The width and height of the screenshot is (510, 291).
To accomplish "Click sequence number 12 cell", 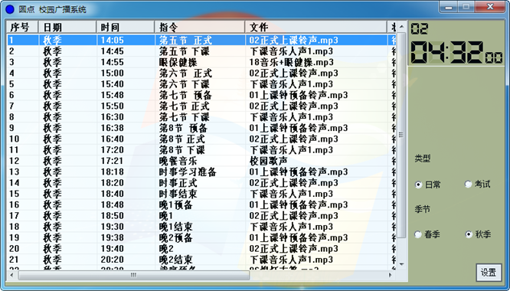I will click(x=15, y=161).
